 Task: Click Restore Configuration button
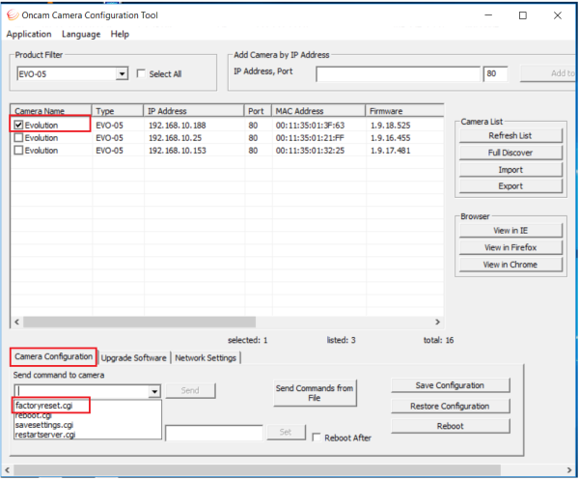[x=450, y=406]
